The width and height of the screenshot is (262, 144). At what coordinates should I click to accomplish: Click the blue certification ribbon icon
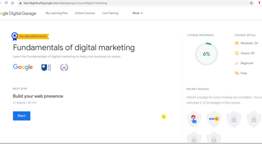(x=15, y=36)
